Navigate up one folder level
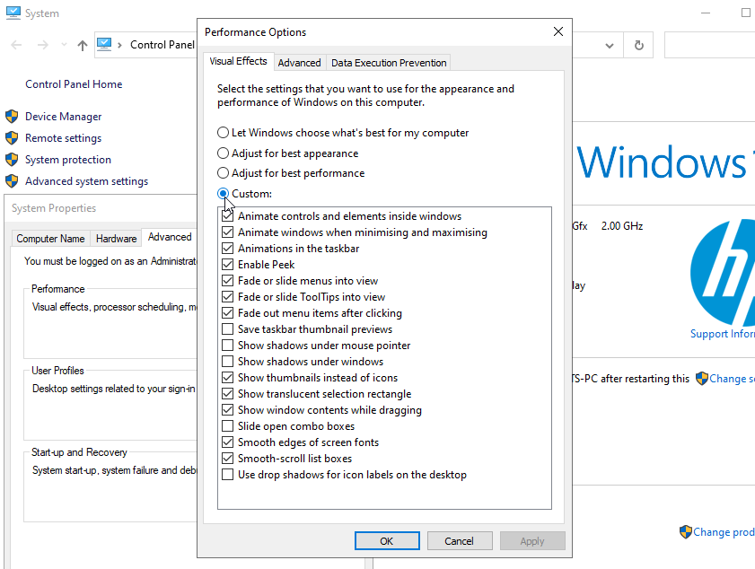Viewport: 755px width, 569px height. [x=83, y=45]
